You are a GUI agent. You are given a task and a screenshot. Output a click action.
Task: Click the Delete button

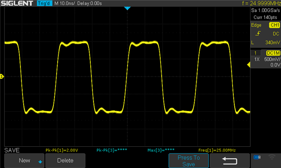[x=65, y=160]
